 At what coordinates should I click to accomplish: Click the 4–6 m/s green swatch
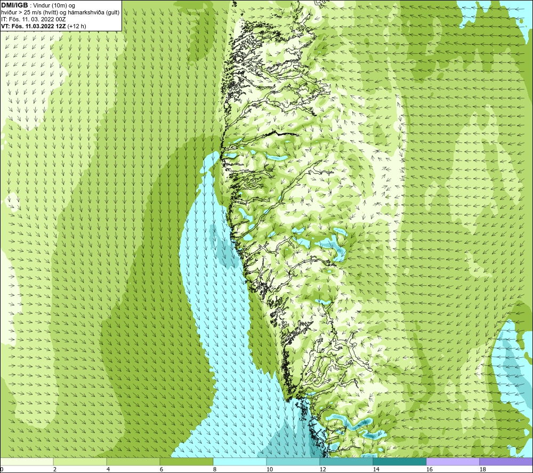coord(133,462)
